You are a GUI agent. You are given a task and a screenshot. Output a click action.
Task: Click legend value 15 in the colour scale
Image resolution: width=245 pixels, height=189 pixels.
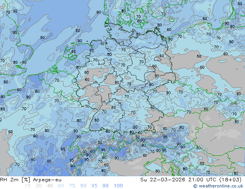pyautogui.click(x=27, y=186)
